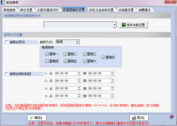Uncheck the 星期日 checkbox

(103, 58)
